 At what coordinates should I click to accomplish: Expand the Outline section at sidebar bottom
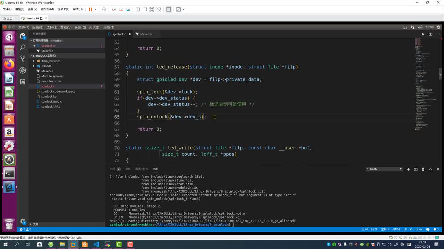coord(67,224)
